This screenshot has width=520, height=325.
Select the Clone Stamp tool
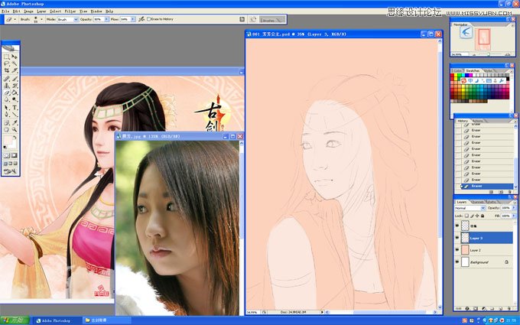(x=6, y=86)
